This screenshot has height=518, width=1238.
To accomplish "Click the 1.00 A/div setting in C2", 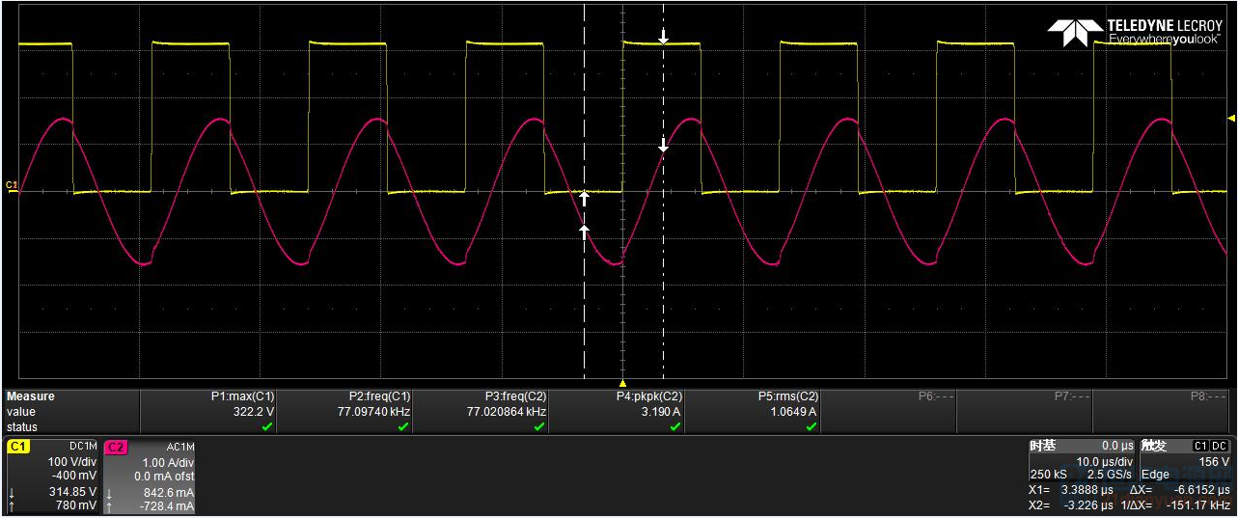I will tap(169, 462).
